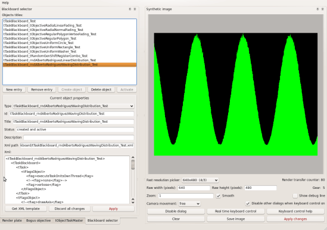Click the Apply changes button
The width and height of the screenshot is (327, 230).
tap(295, 219)
